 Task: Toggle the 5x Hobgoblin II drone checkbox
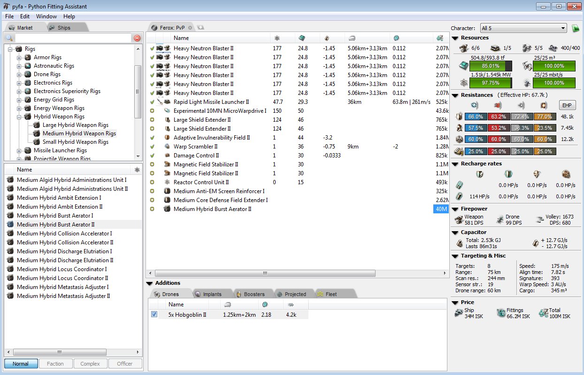pos(154,314)
